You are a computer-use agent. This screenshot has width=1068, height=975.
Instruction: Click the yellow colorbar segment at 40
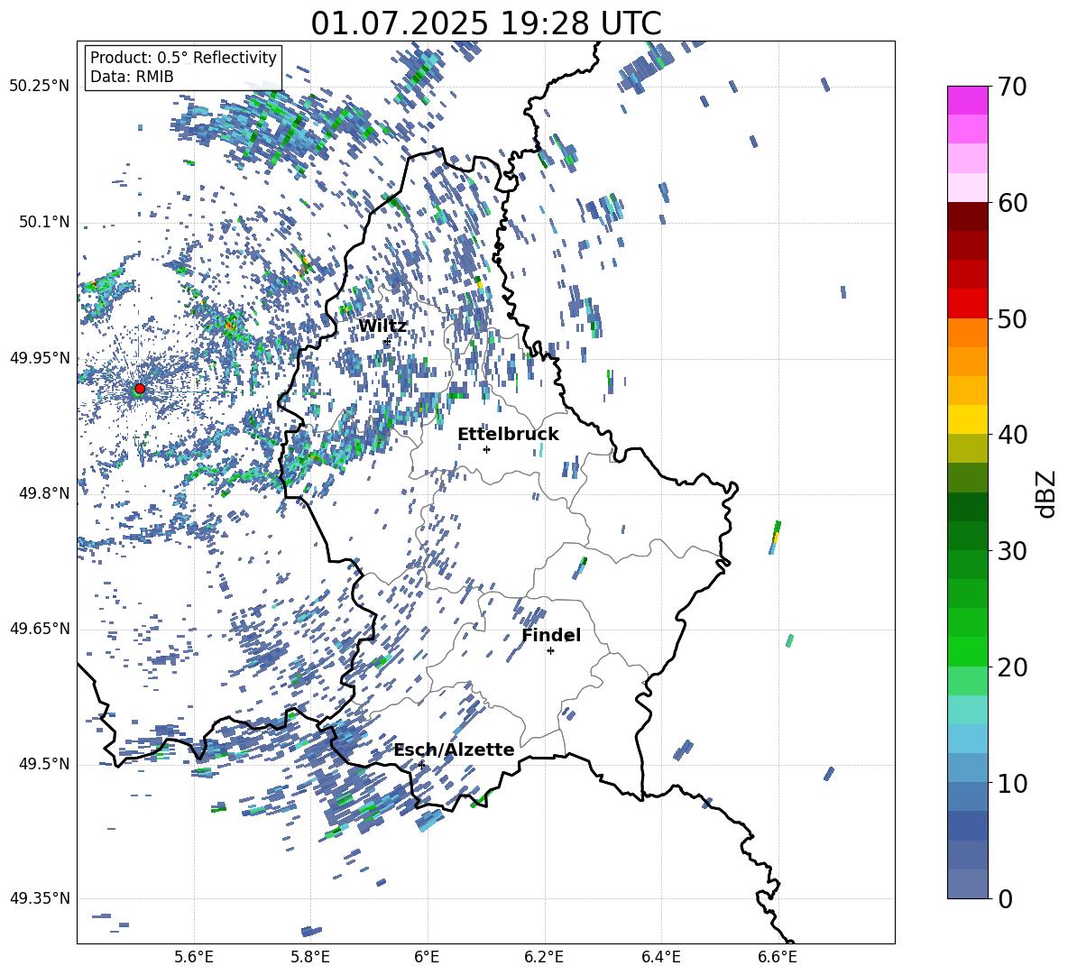point(968,419)
